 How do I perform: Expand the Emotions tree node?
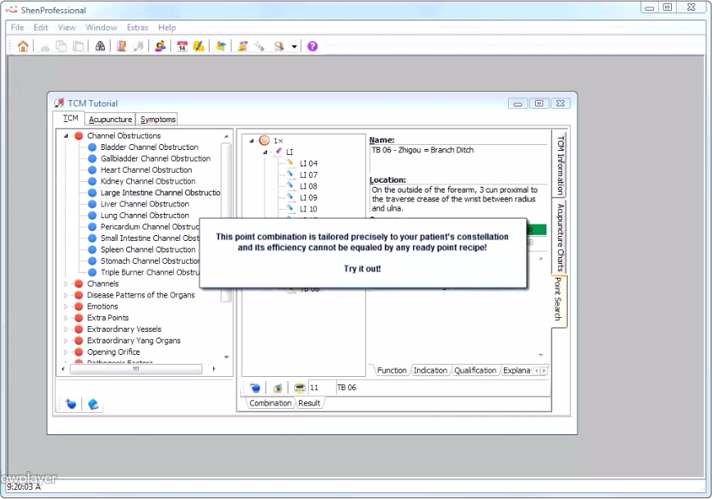66,306
